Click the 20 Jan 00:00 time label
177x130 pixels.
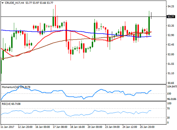coord(95,127)
